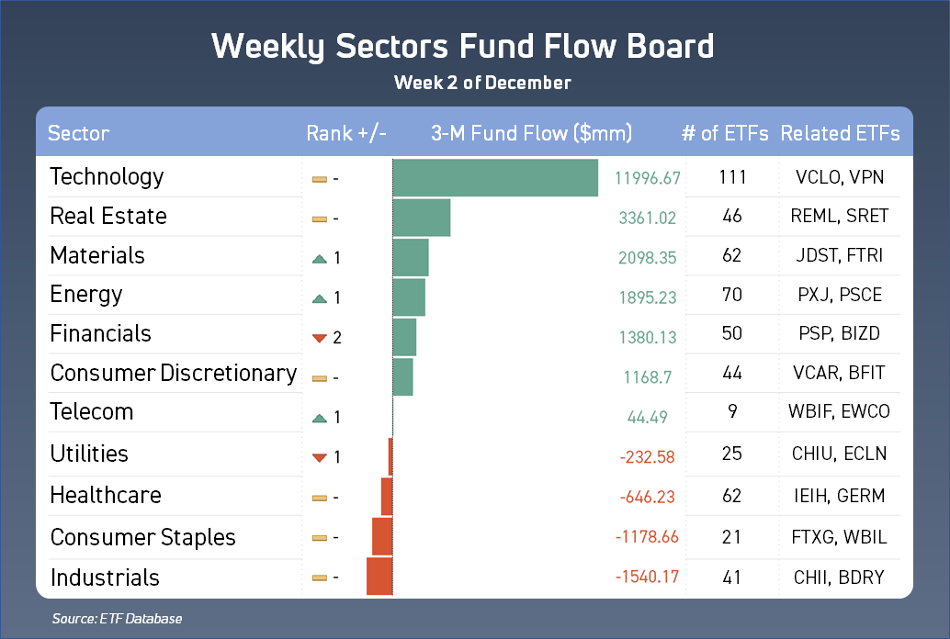The width and height of the screenshot is (950, 639).
Task: Click the Related ETFs column header
Action: pos(840,133)
